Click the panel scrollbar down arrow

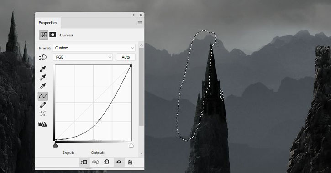coord(142,153)
